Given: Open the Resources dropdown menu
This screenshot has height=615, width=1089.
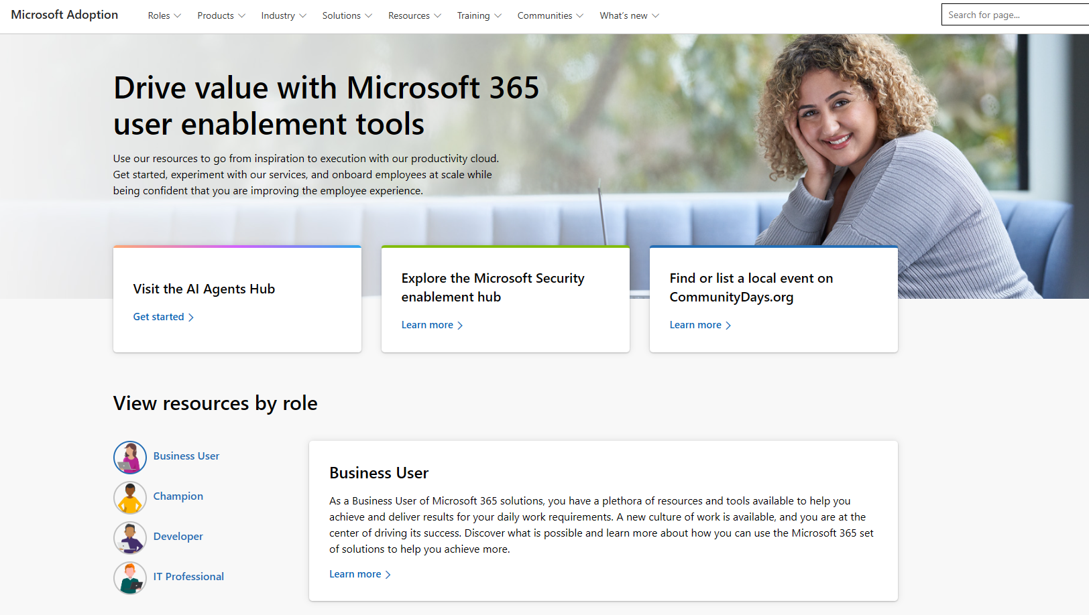Looking at the screenshot, I should click(414, 15).
